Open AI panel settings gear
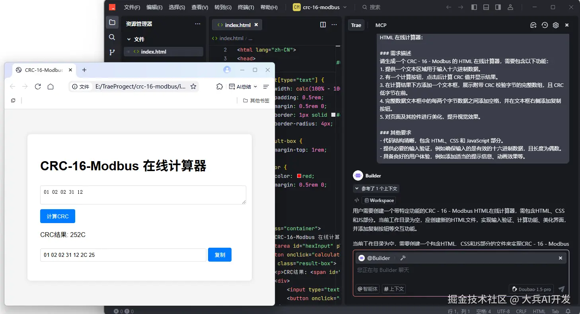Screen dimensions: 580x314 point(556,25)
